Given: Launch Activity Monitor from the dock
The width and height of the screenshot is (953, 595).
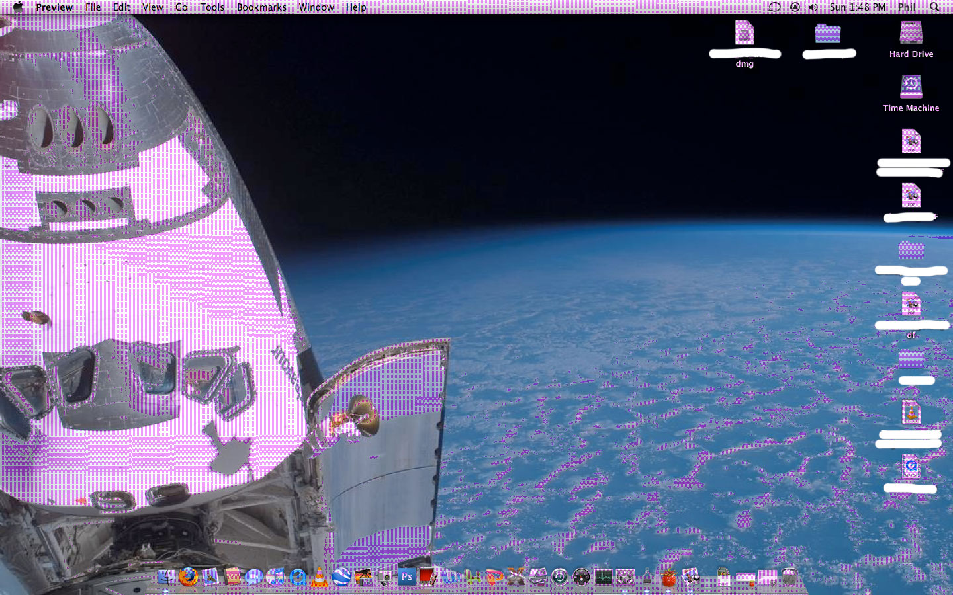Looking at the screenshot, I should click(x=603, y=577).
